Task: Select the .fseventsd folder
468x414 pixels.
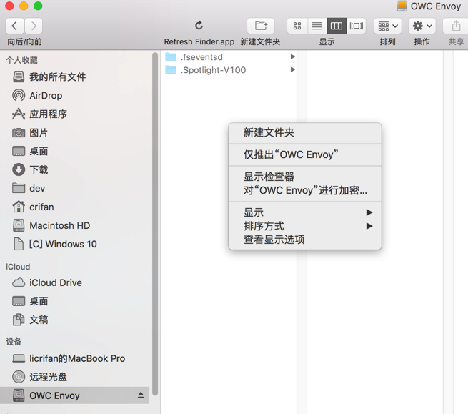Action: pyautogui.click(x=230, y=56)
